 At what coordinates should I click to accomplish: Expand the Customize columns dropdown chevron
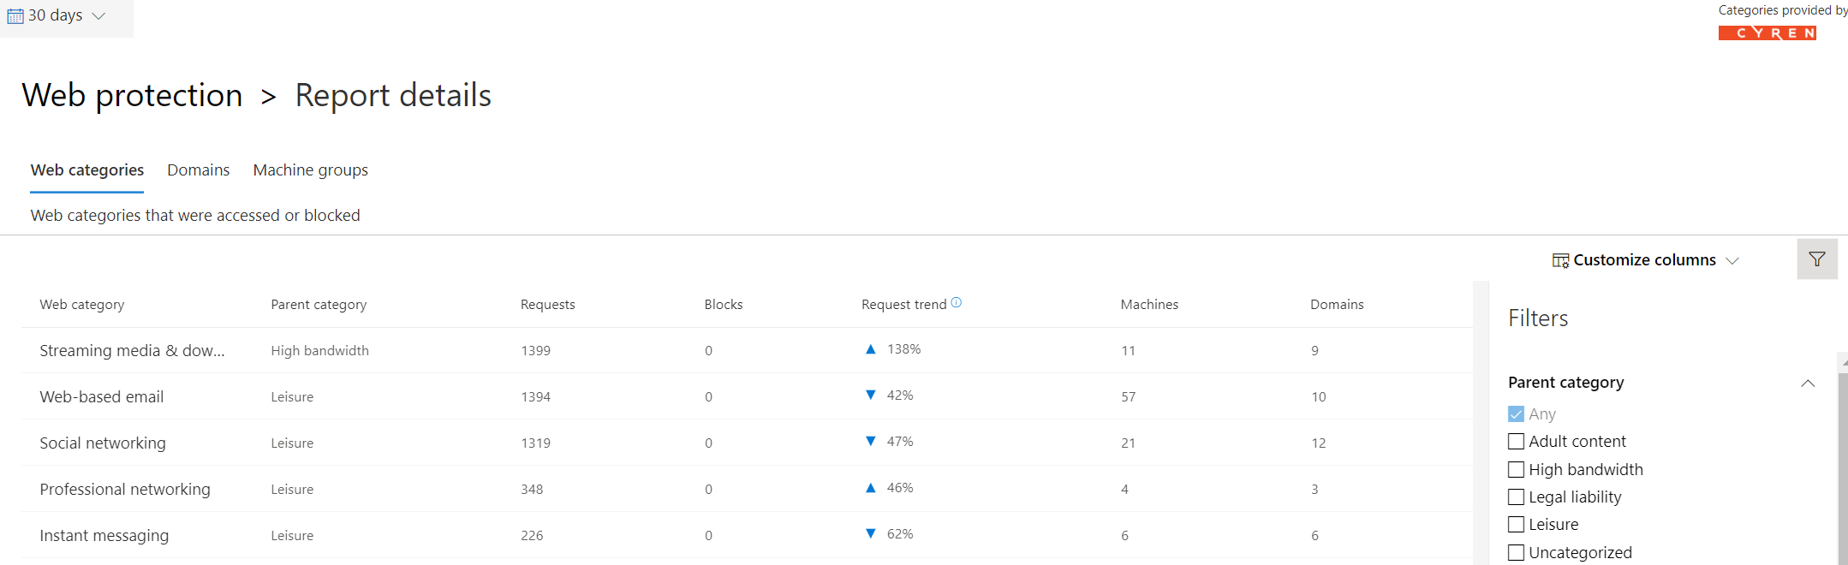(x=1732, y=261)
